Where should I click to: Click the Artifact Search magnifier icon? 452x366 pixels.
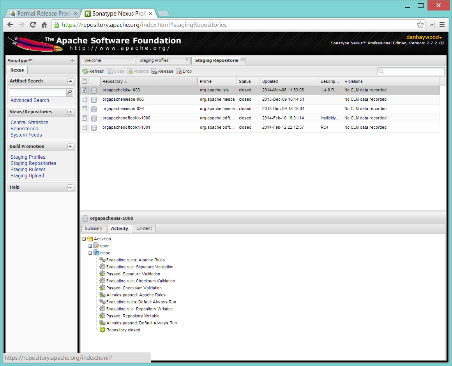coord(70,92)
